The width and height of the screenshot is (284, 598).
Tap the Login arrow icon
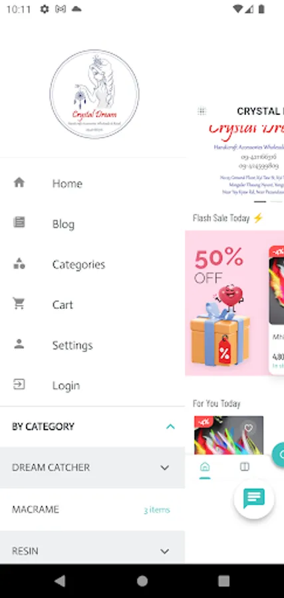click(x=19, y=385)
